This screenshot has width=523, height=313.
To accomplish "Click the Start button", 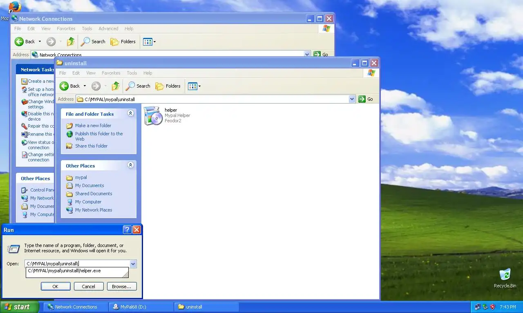I will (x=19, y=307).
